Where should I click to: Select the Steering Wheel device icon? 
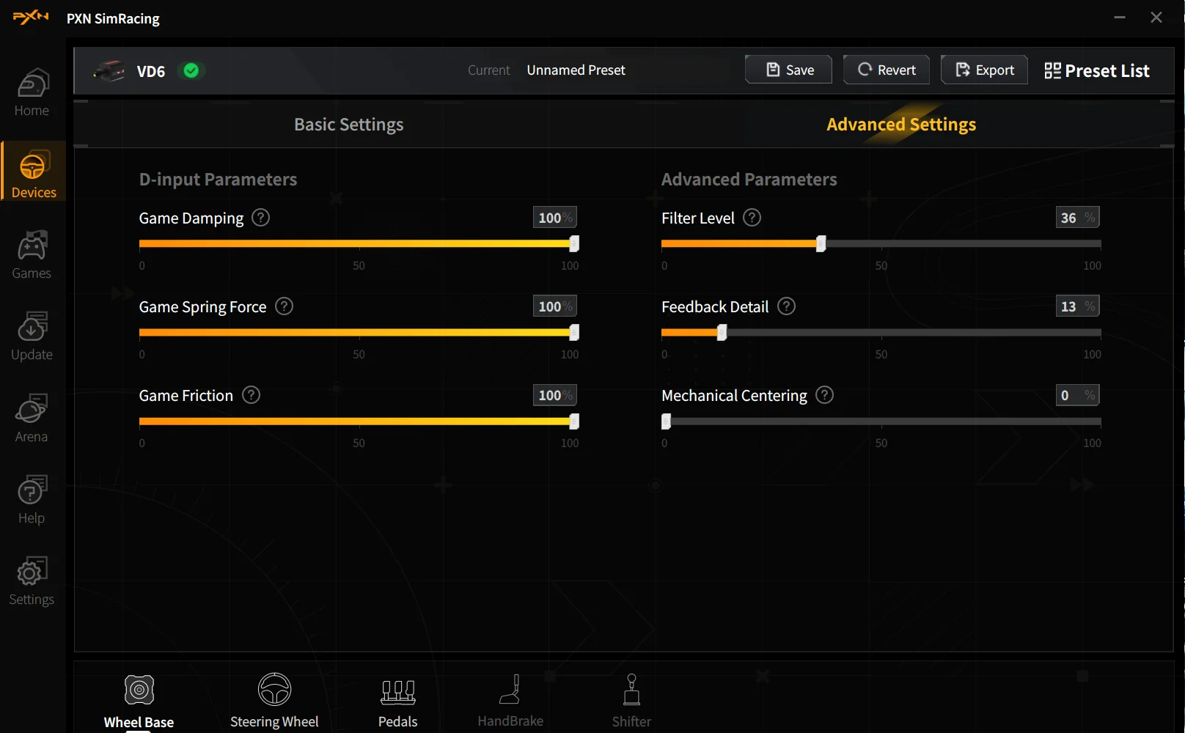(x=274, y=690)
